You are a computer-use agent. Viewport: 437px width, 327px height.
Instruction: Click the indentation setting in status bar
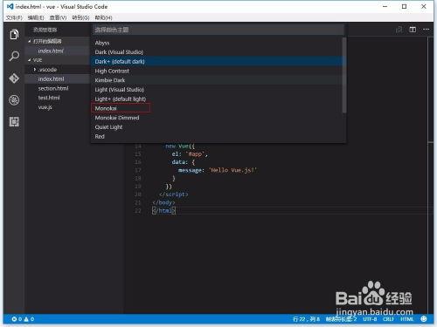point(341,319)
